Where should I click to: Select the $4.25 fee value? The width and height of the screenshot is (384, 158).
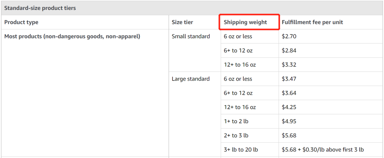(289, 107)
